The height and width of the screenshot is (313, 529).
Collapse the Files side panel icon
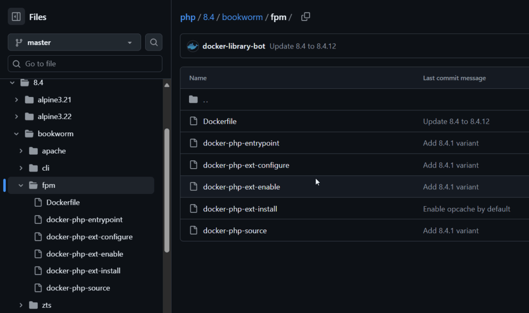tap(16, 17)
